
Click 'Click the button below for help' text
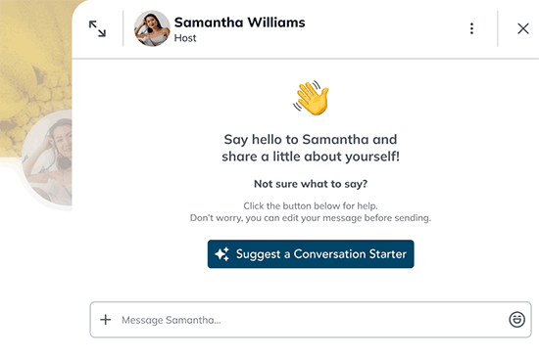(311, 206)
